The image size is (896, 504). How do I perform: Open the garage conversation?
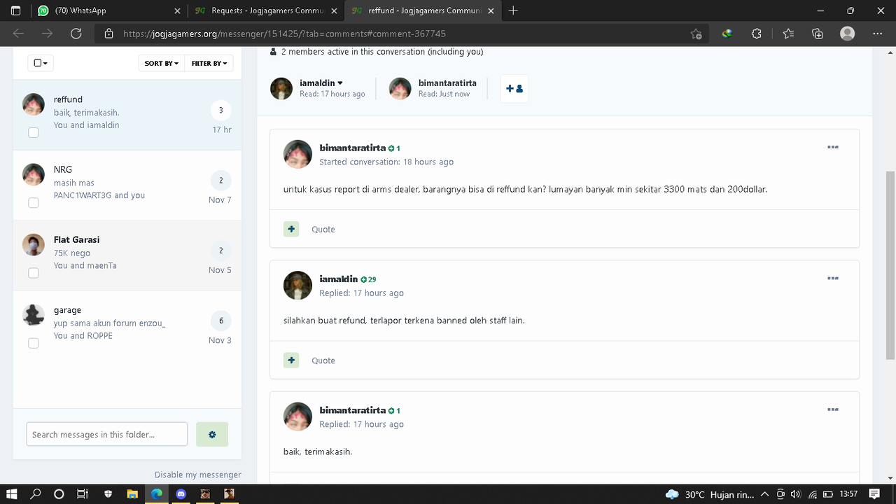click(127, 325)
